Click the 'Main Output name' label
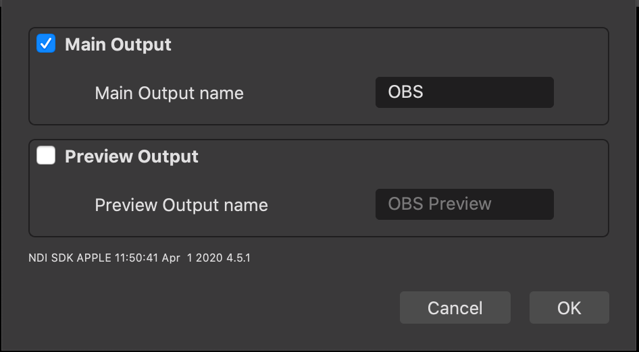639x352 pixels. point(169,93)
